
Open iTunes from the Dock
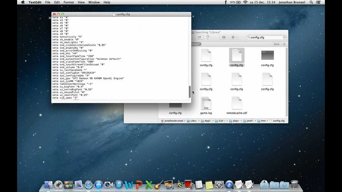(119, 185)
